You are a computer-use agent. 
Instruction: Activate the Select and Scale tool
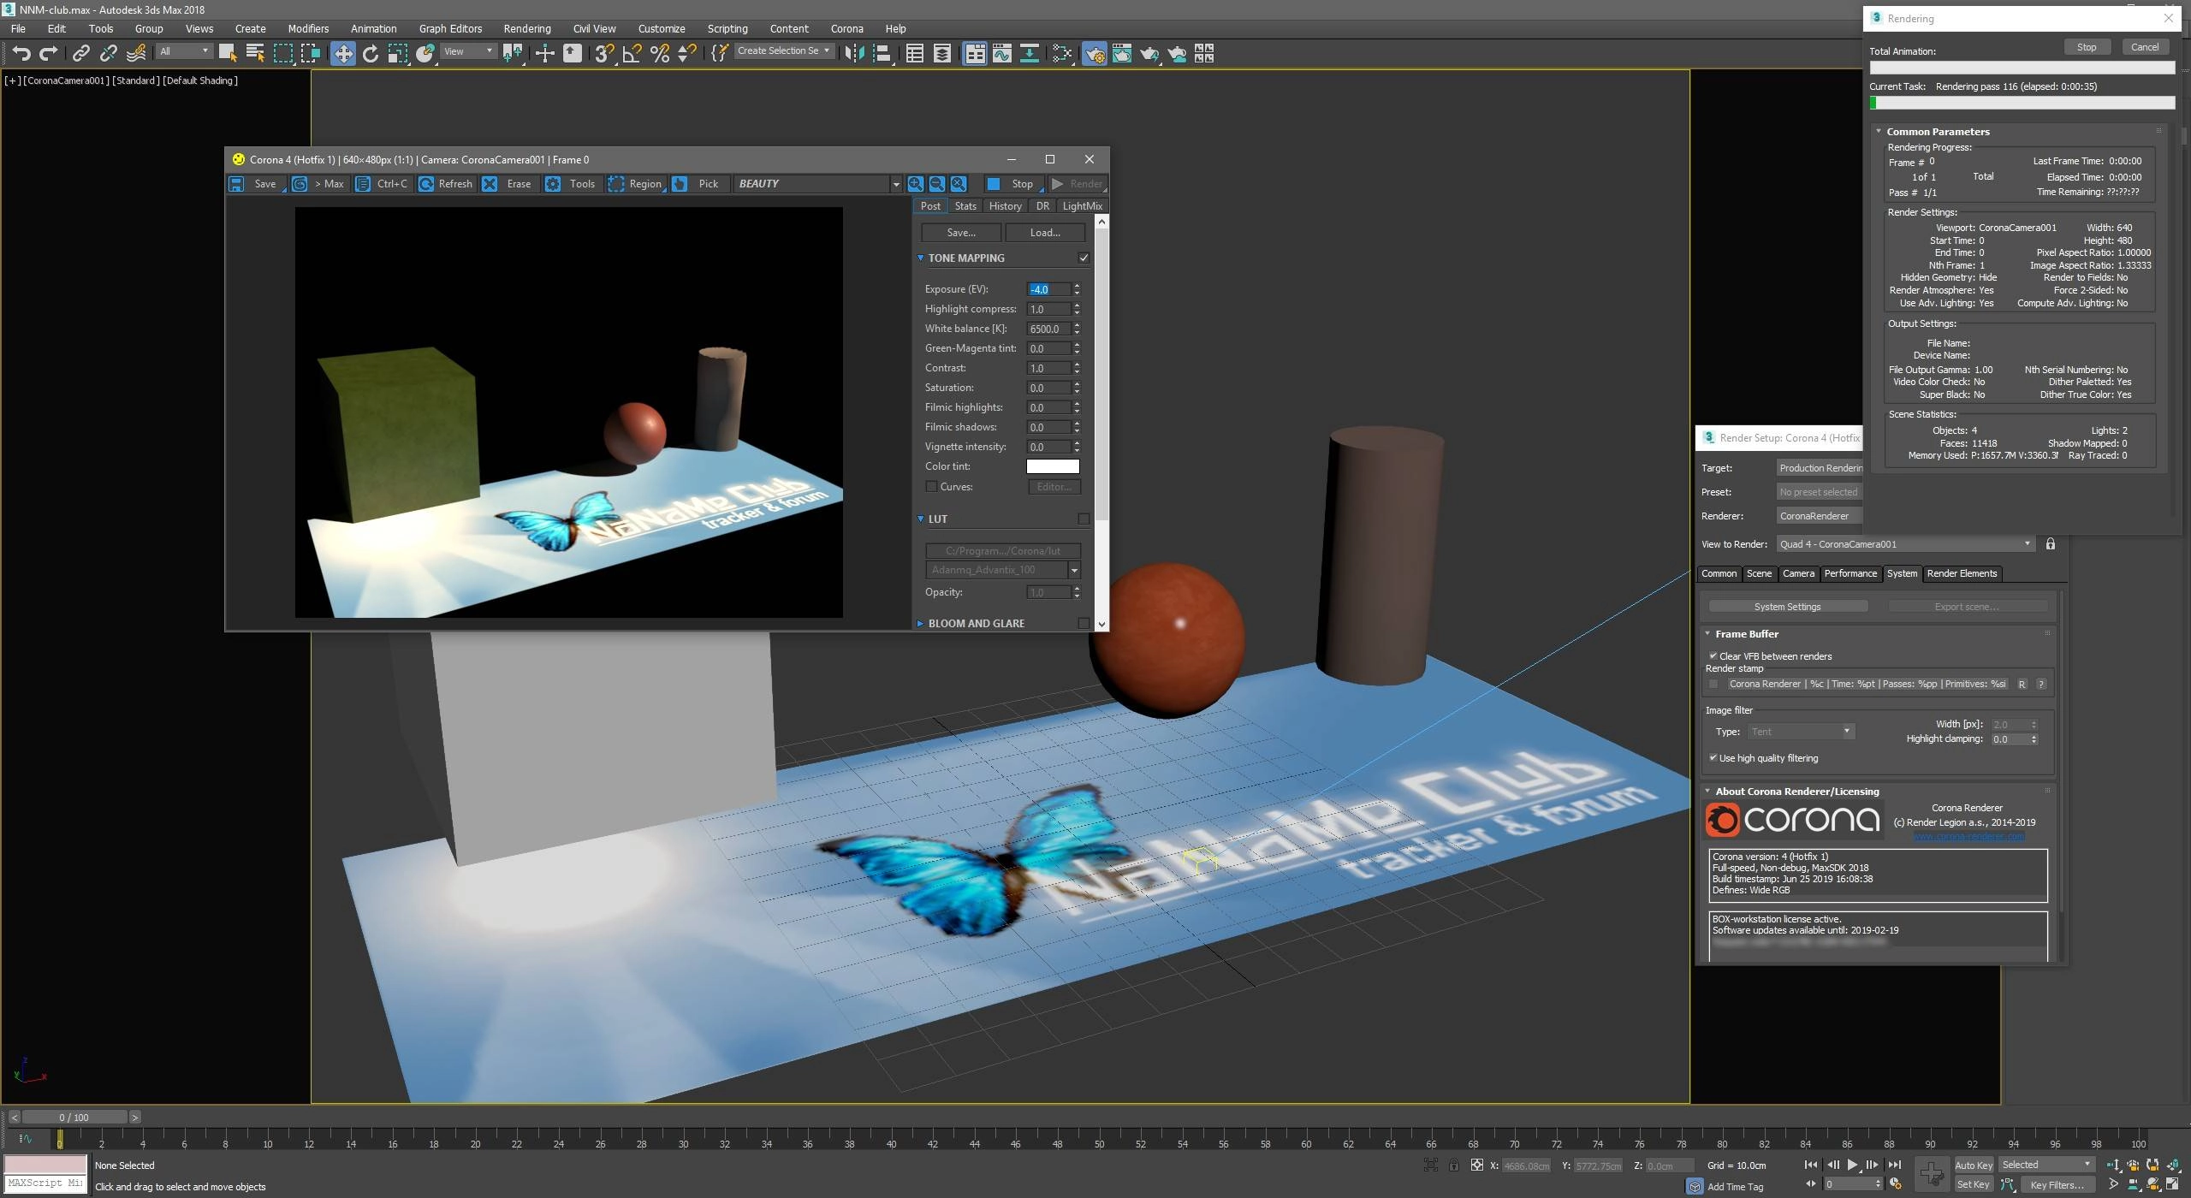click(398, 53)
